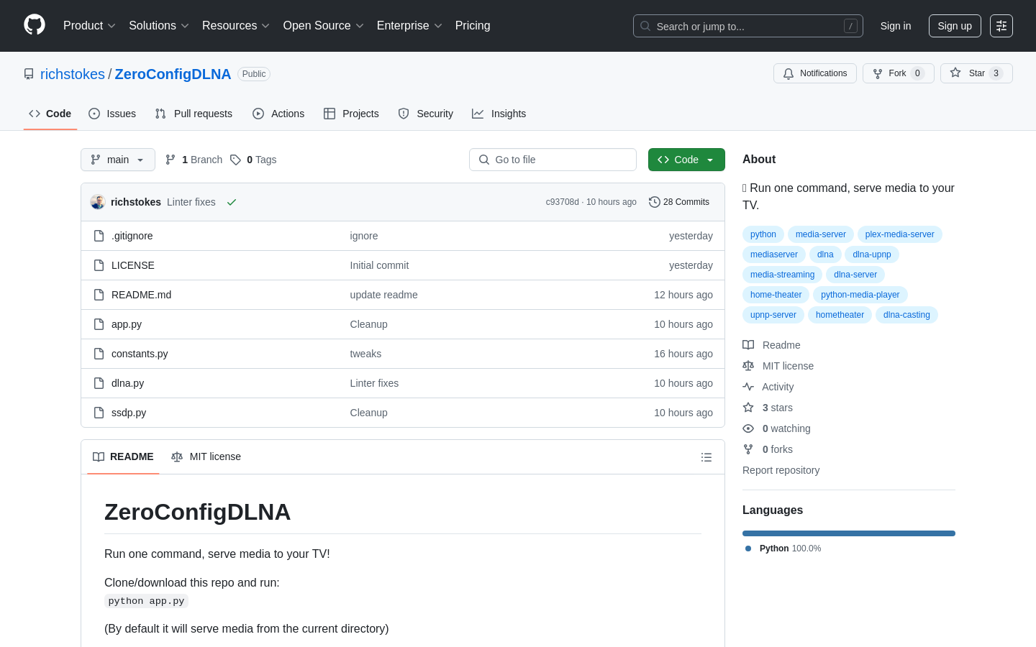The width and height of the screenshot is (1036, 647).
Task: Click the Sign in link
Action: [x=896, y=26]
